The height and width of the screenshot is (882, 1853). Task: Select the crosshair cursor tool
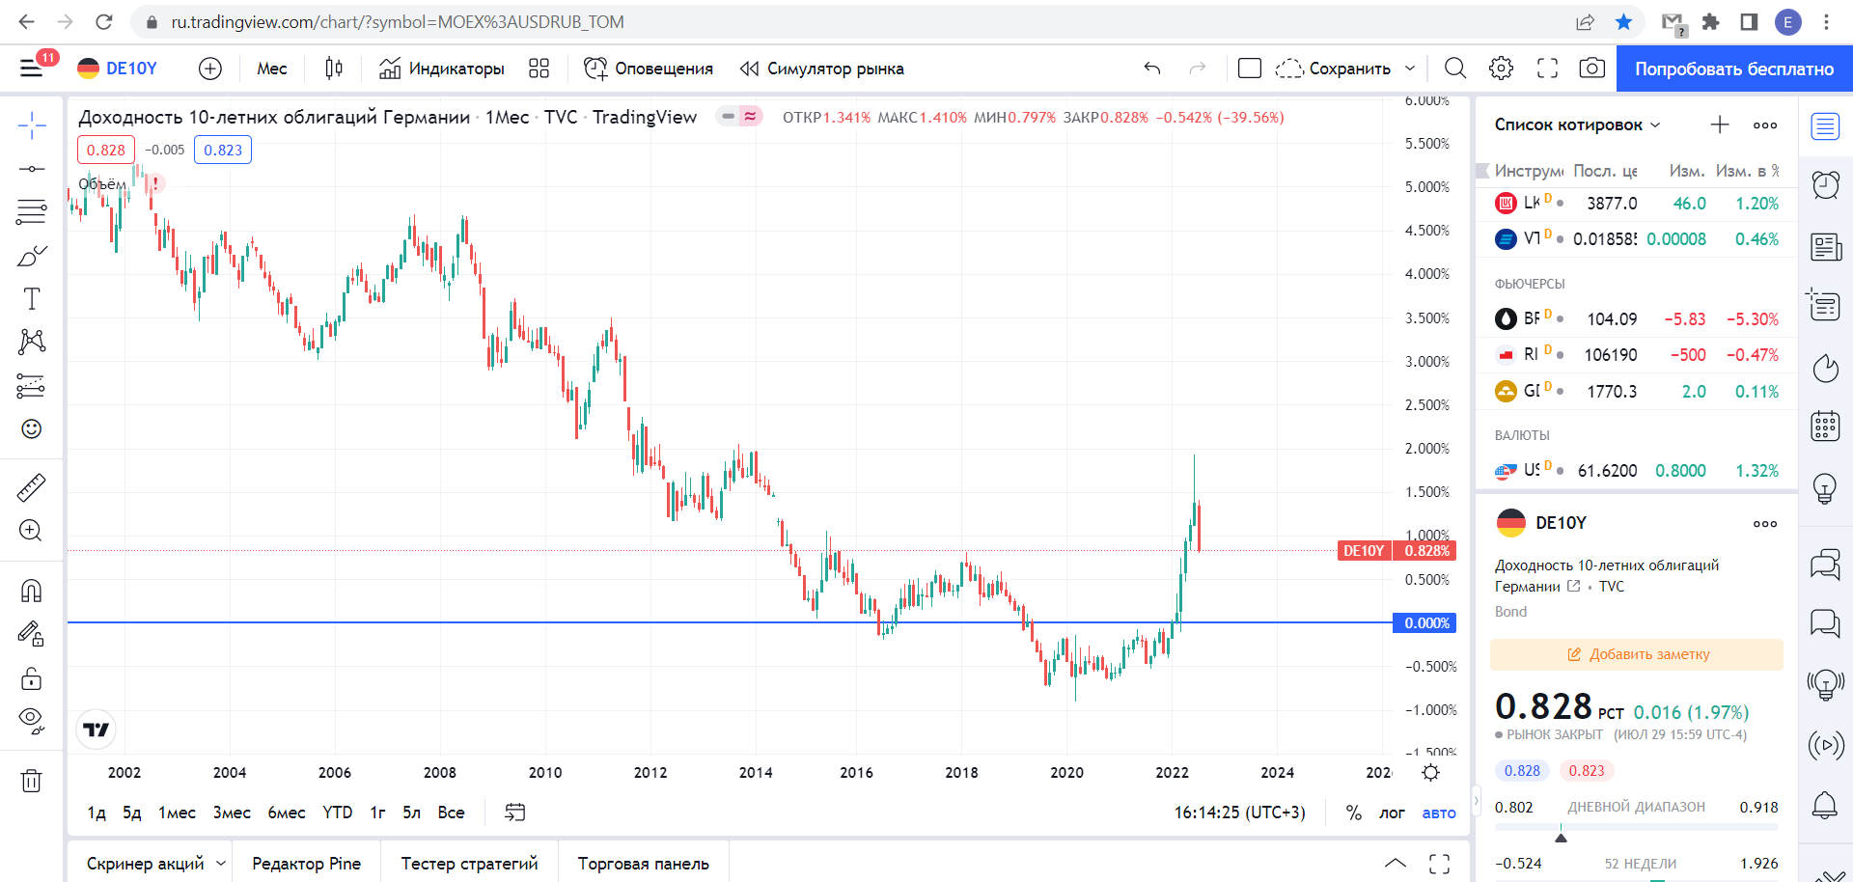tap(32, 125)
